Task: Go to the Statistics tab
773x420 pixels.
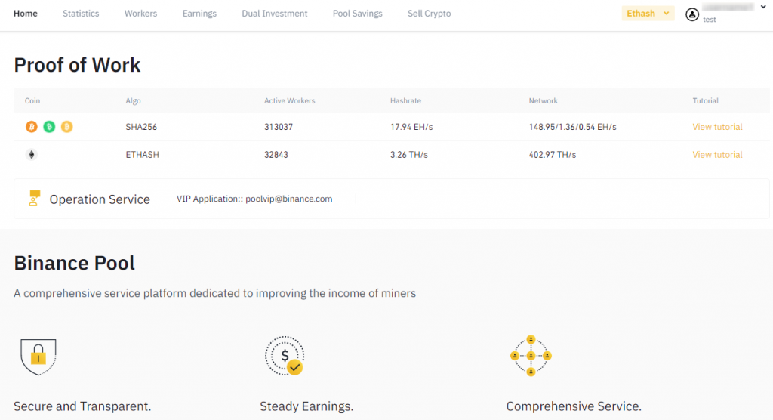Action: (x=81, y=14)
